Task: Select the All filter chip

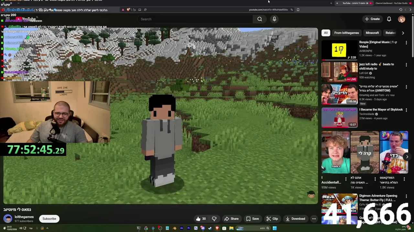Action: click(x=326, y=33)
